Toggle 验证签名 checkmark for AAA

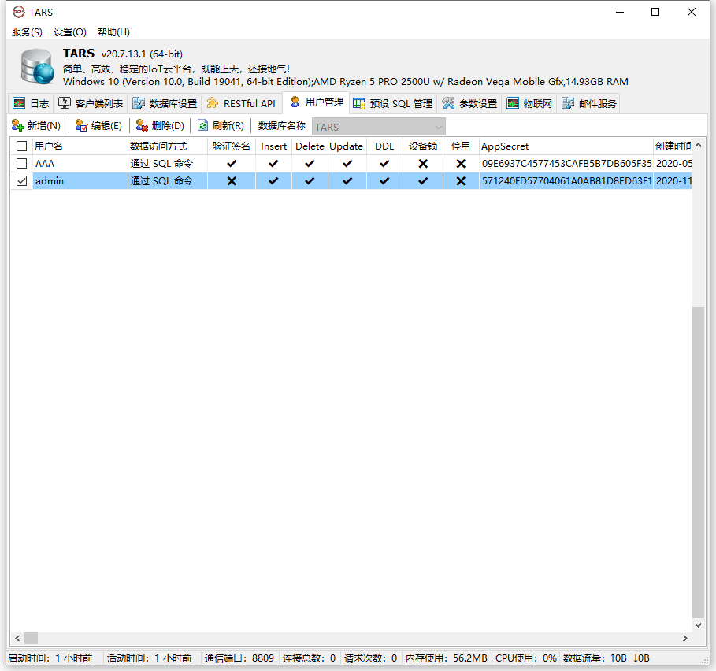point(232,163)
